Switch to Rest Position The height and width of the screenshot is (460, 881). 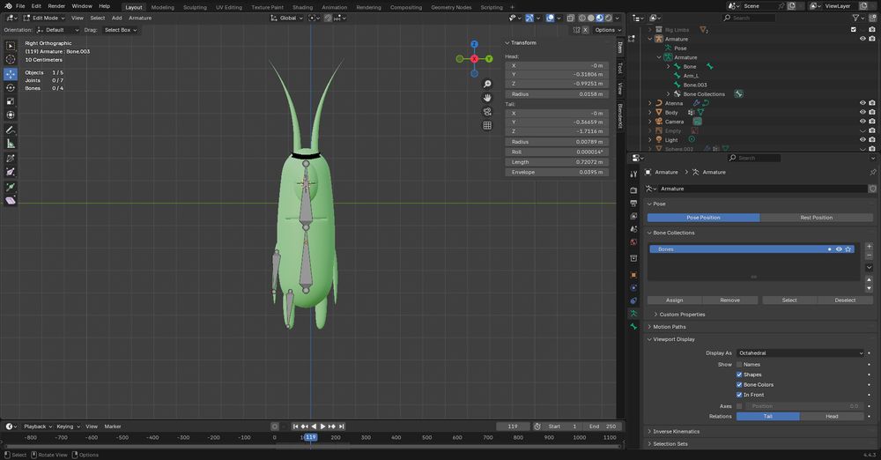point(817,218)
